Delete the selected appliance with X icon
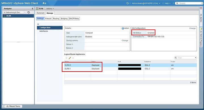The image size is (204, 110). point(73,58)
